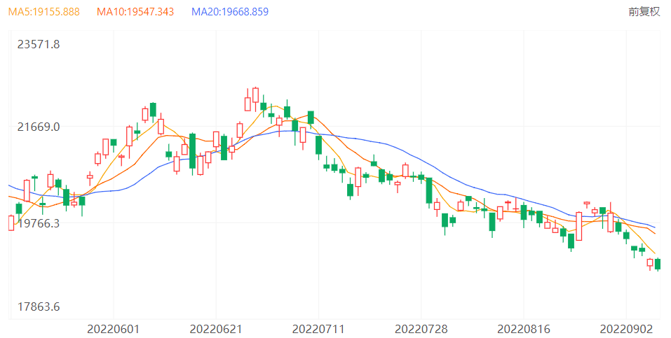The width and height of the screenshot is (671, 338).
Task: Click the MA10:19547.343 legend label
Action: point(135,11)
